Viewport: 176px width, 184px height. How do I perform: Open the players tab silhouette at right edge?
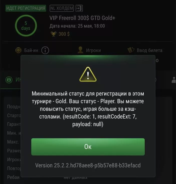pos(174,80)
